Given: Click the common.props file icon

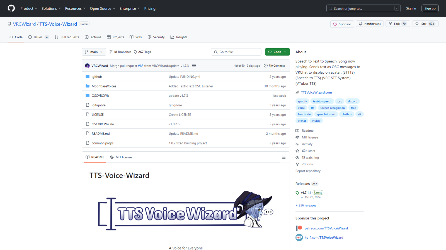Looking at the screenshot, I should 88,143.
